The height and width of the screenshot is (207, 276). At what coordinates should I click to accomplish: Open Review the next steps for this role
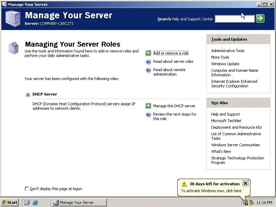[175, 116]
